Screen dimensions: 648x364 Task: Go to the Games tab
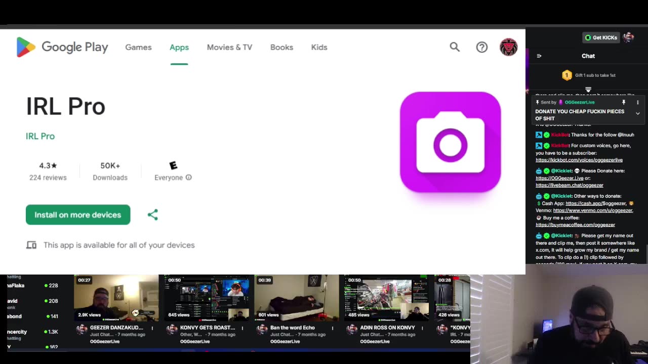click(138, 47)
